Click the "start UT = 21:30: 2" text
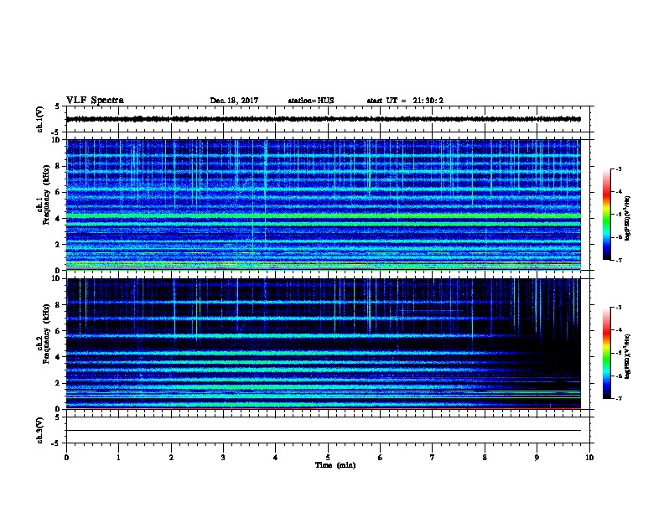 [405, 101]
